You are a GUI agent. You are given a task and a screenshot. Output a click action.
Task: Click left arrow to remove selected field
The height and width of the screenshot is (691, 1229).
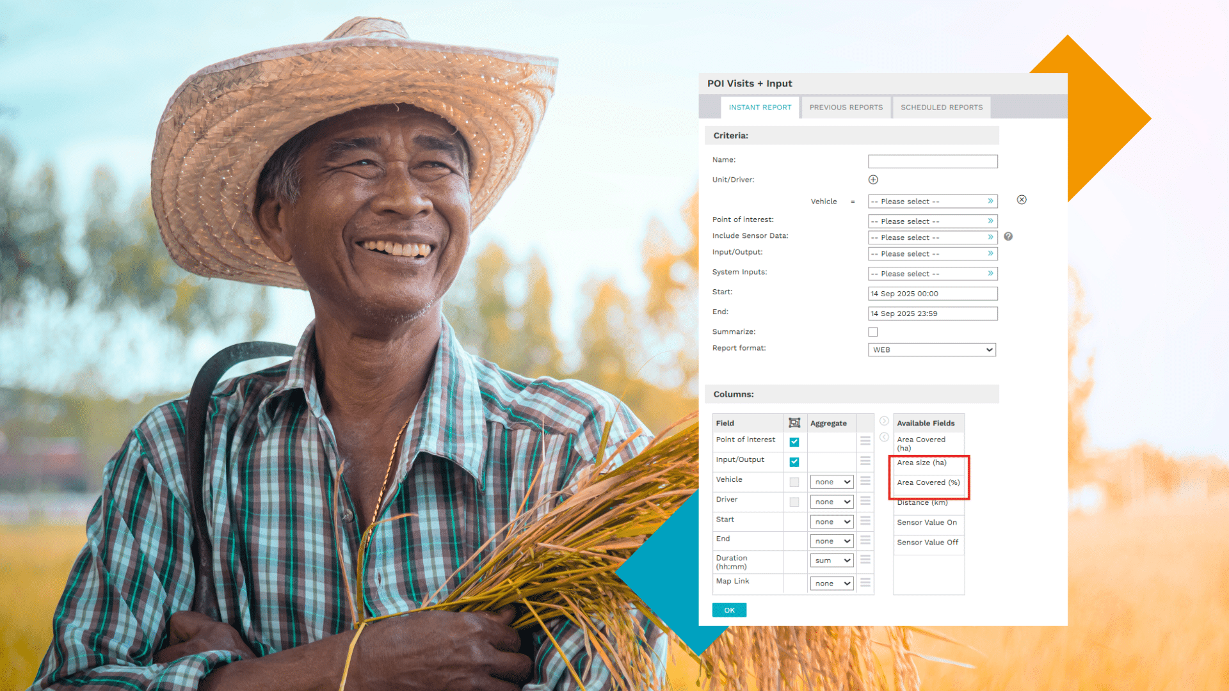(x=884, y=437)
